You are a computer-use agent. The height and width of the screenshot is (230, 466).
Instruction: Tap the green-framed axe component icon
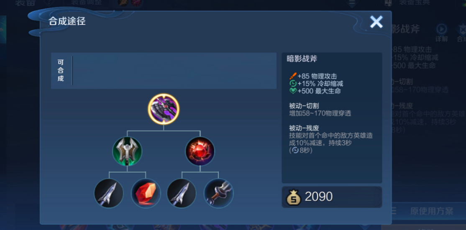pyautogui.click(x=127, y=151)
